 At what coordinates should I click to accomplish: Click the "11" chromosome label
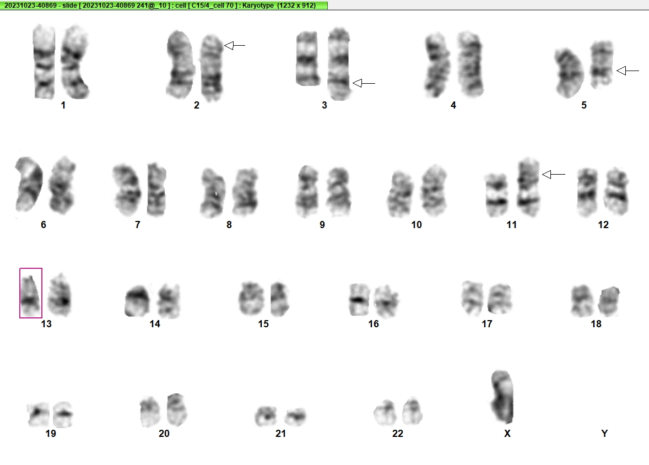pos(512,225)
